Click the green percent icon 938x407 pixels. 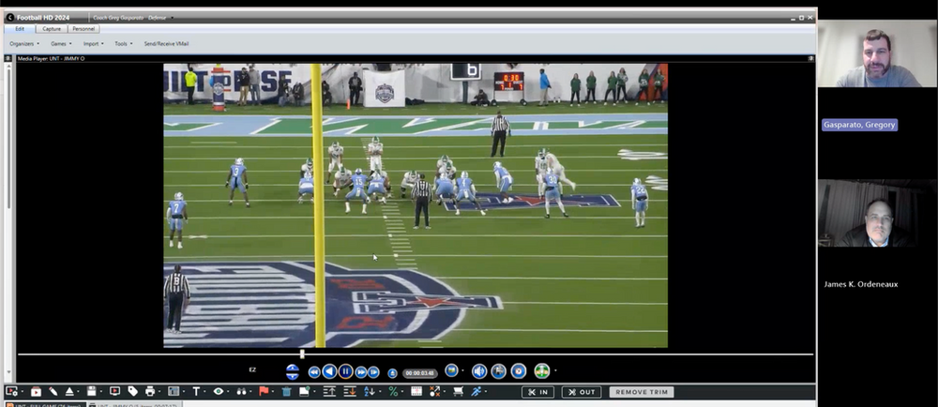393,391
